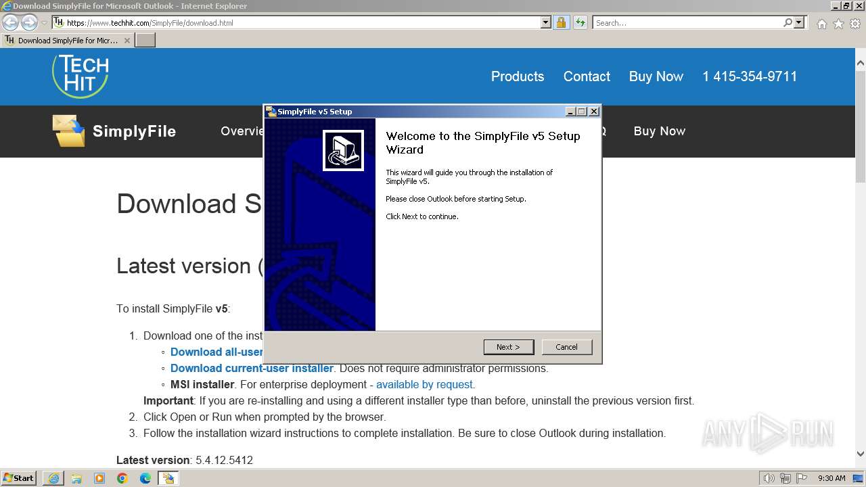
Task: Click the Internet Explorer forward arrow
Action: 29,22
